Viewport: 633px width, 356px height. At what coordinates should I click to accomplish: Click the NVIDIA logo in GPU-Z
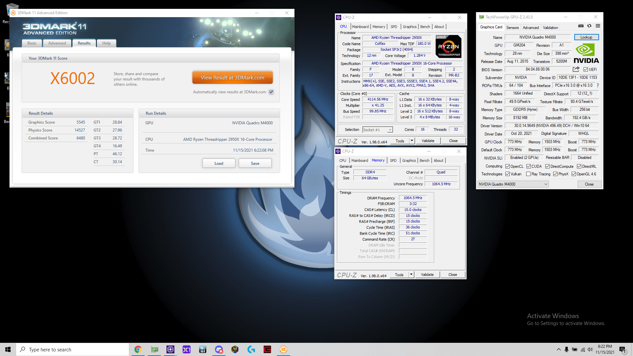point(586,53)
